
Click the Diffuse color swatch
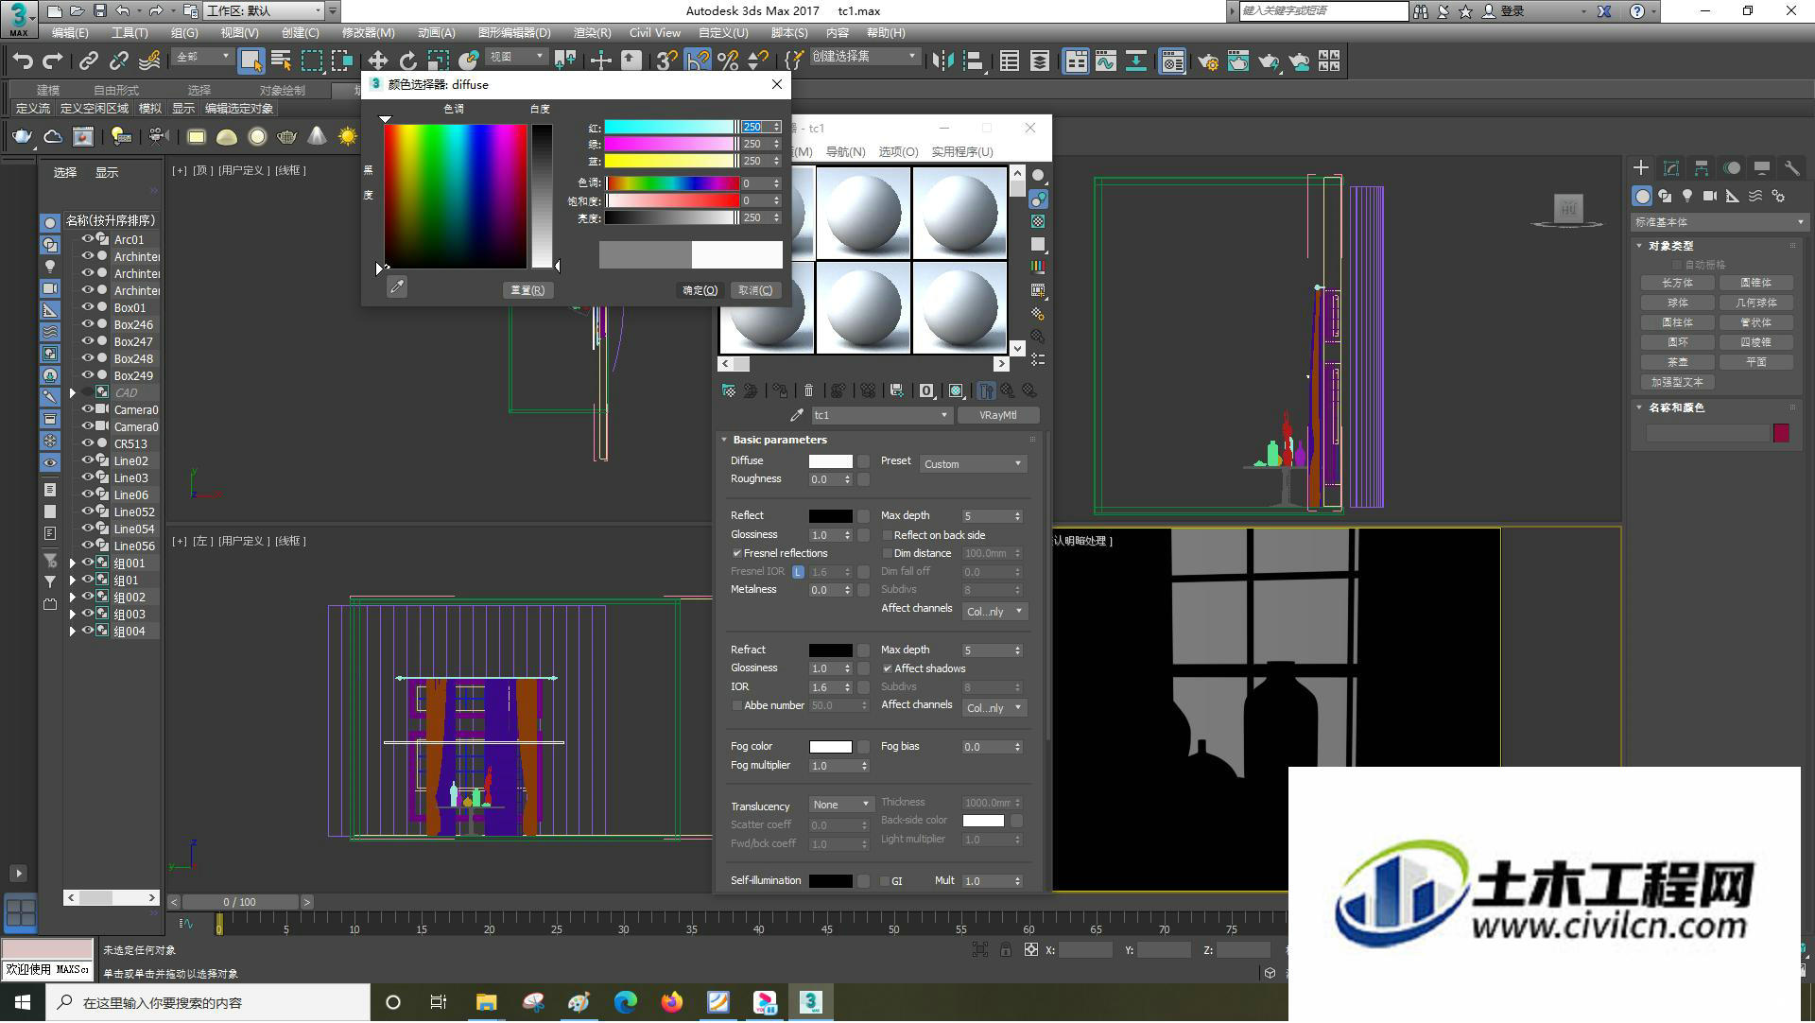[831, 461]
